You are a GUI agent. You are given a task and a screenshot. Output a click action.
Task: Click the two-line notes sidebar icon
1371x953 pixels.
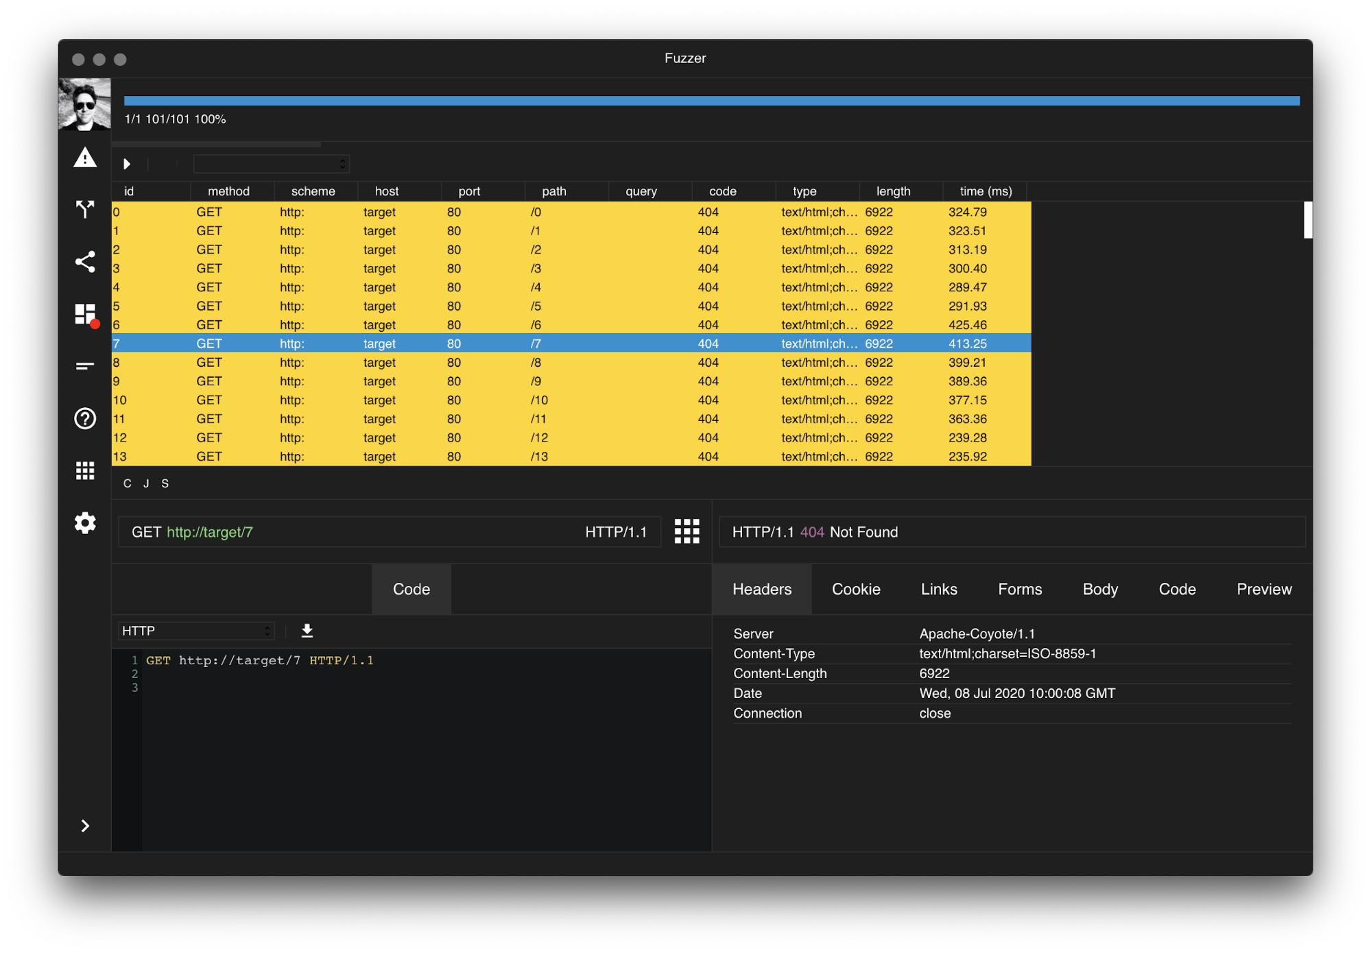[85, 366]
